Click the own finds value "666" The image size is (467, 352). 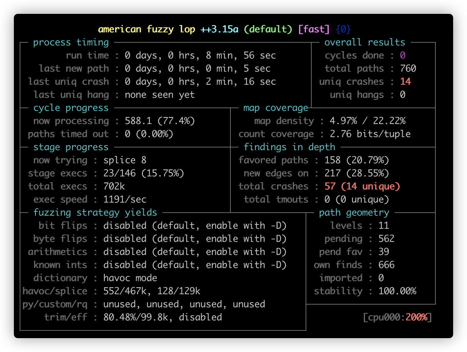[386, 265]
